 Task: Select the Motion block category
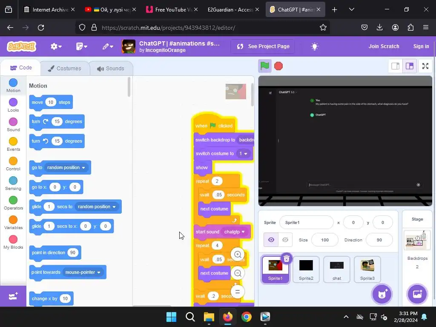13,86
